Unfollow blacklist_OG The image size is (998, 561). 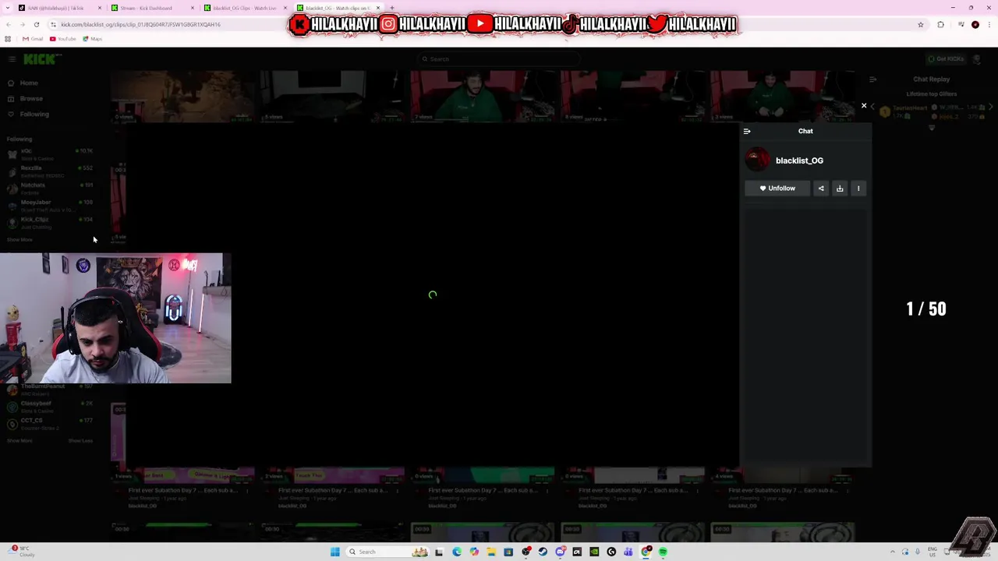click(777, 189)
